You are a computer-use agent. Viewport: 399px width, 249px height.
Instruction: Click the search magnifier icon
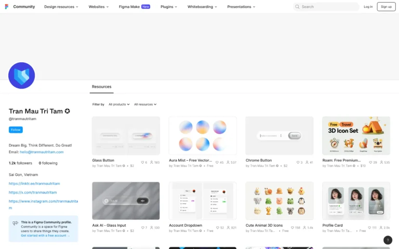(x=297, y=7)
